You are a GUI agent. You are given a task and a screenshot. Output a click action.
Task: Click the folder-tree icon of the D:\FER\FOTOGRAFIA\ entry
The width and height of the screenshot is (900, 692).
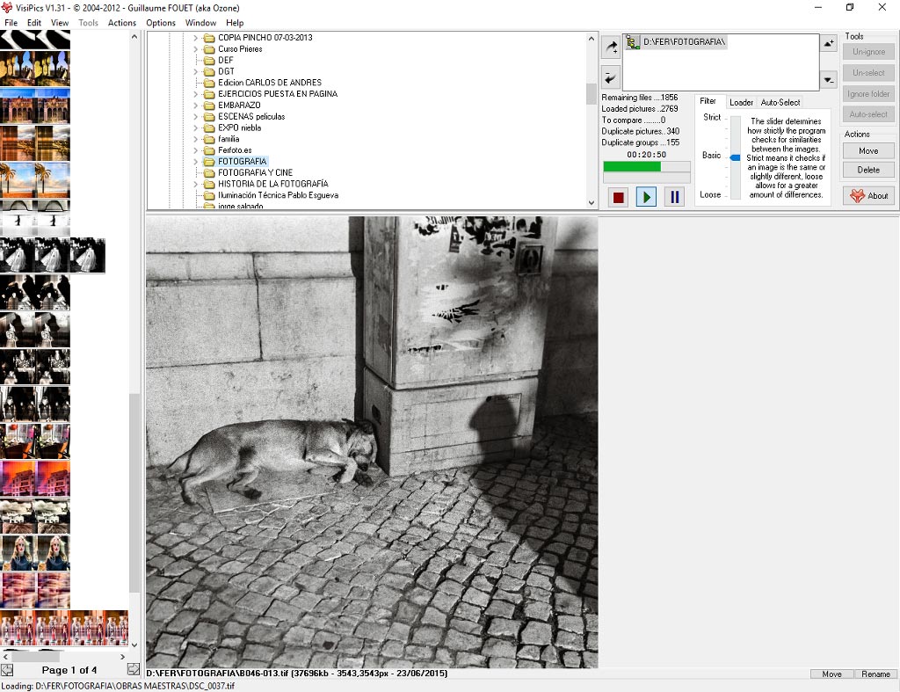(633, 42)
